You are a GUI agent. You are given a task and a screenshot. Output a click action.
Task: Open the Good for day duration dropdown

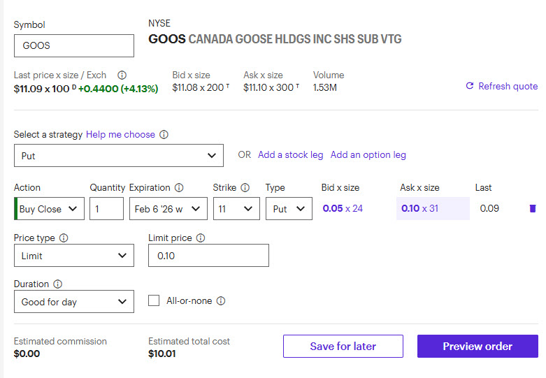(x=73, y=302)
